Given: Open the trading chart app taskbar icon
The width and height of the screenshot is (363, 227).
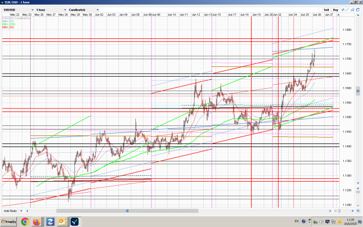Looking at the screenshot, I should pos(74,222).
